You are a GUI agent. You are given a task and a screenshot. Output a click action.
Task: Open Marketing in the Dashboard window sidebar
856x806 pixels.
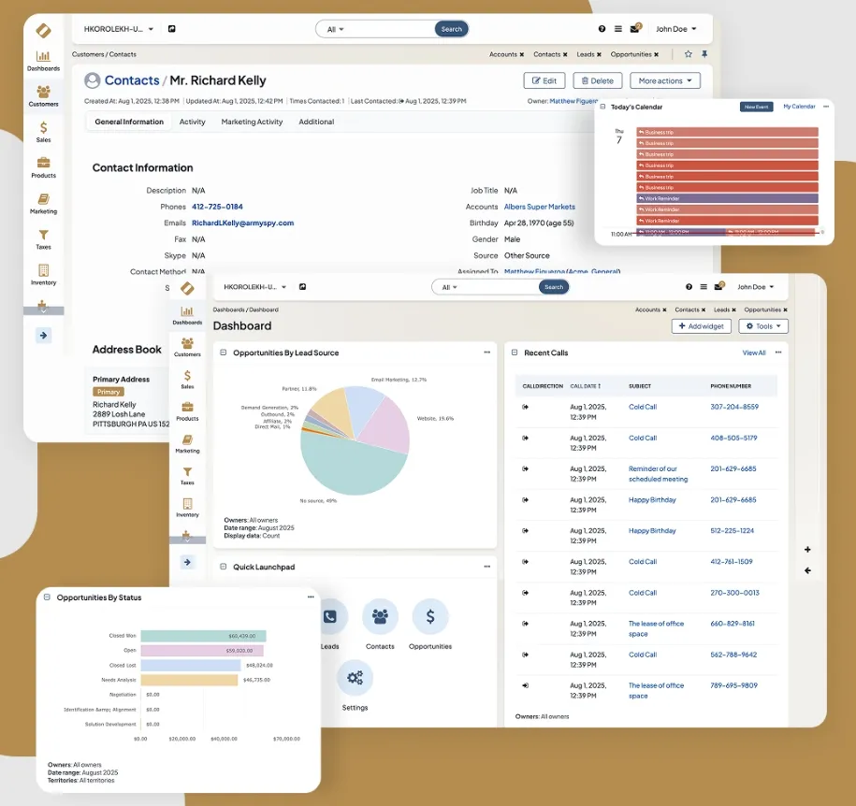tap(187, 443)
